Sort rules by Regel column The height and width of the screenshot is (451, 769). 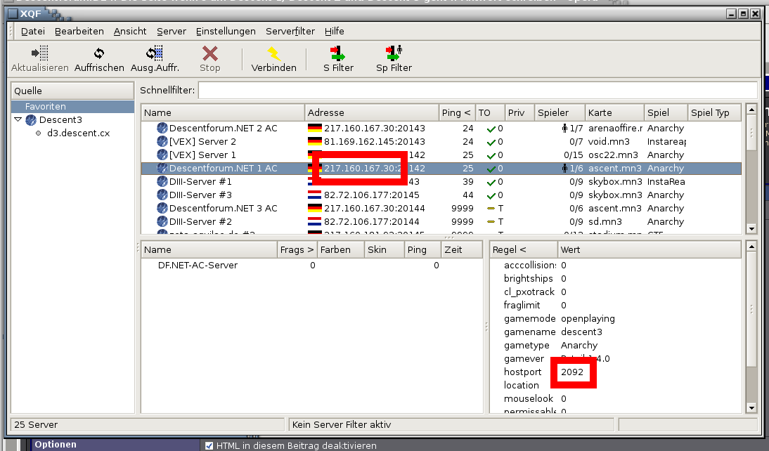510,249
